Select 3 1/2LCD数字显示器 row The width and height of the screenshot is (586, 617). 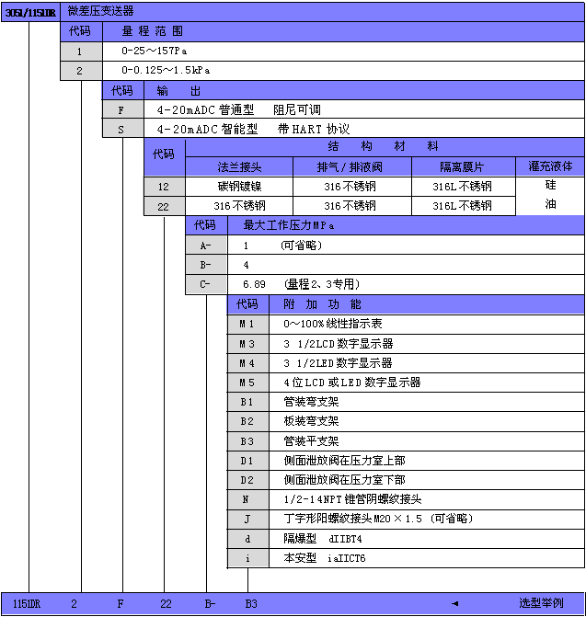[x=427, y=344]
